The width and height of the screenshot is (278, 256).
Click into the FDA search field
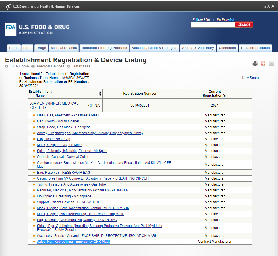[213, 25]
